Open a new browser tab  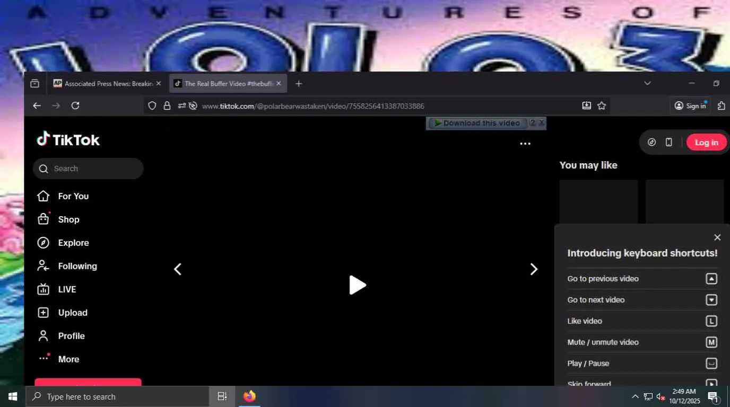(299, 84)
